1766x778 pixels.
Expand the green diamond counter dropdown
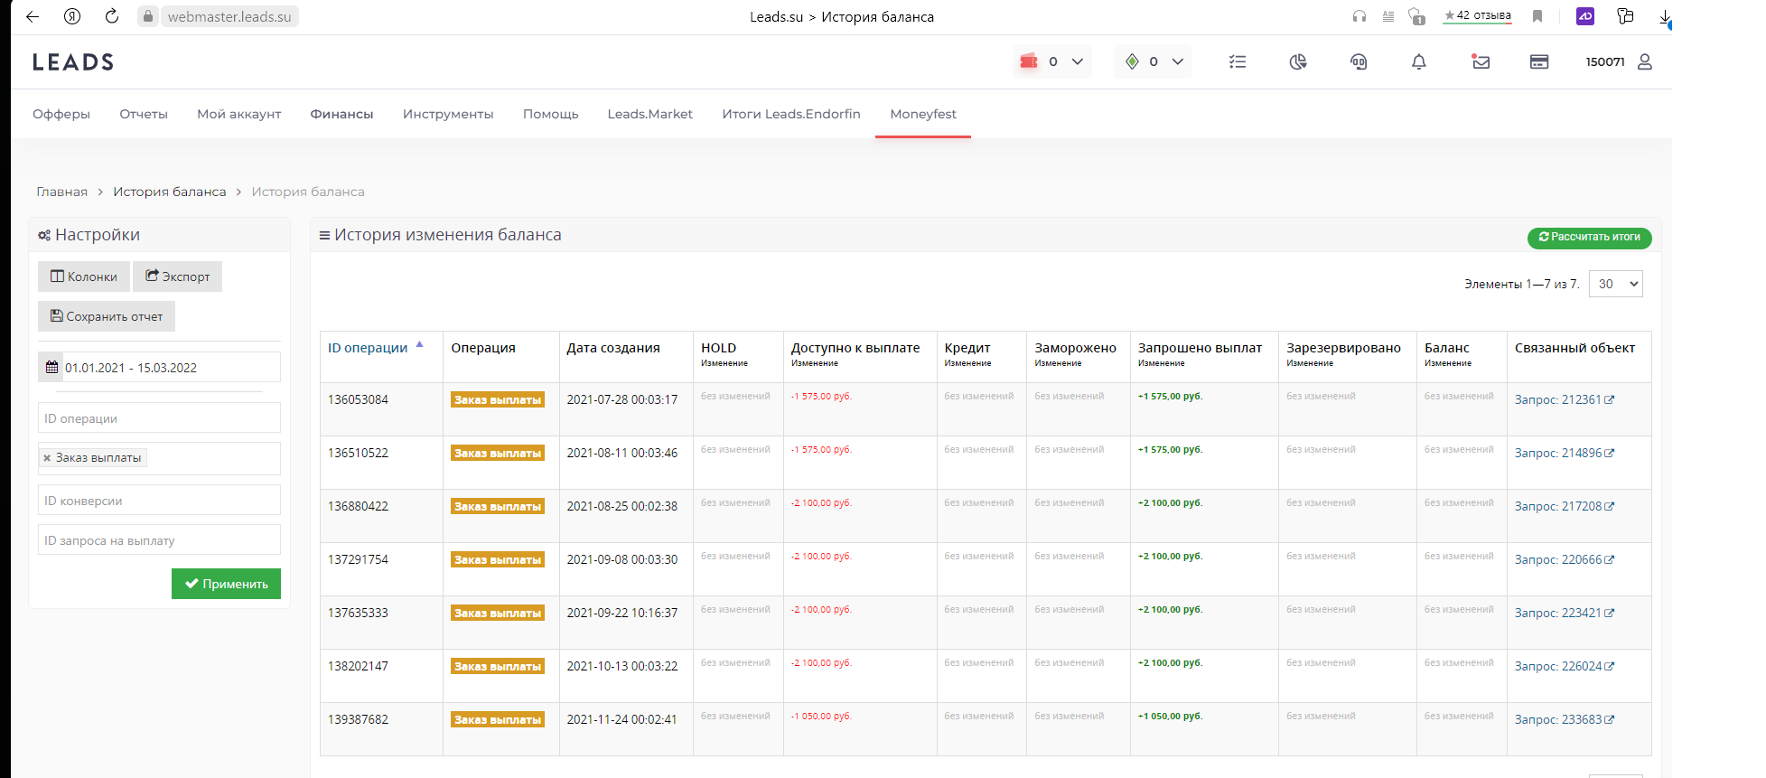point(1178,61)
